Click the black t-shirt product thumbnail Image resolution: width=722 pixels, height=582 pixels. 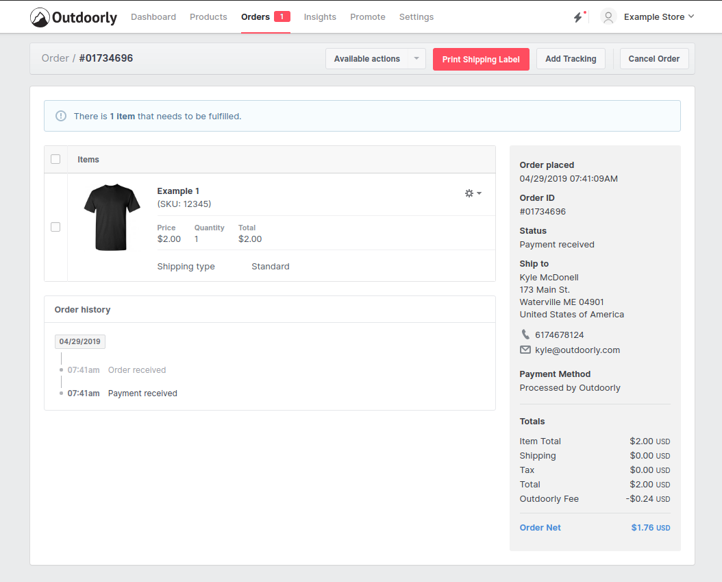[x=112, y=217]
